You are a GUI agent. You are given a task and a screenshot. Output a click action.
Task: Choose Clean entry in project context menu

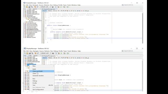click(42, 73)
